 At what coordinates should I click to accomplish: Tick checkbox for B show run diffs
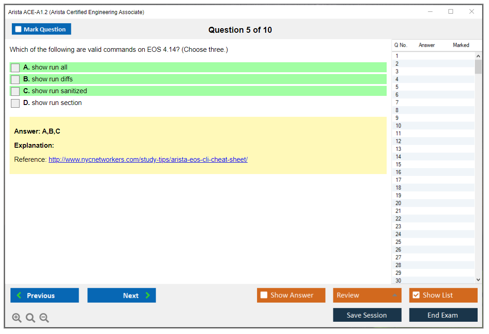pyautogui.click(x=15, y=80)
